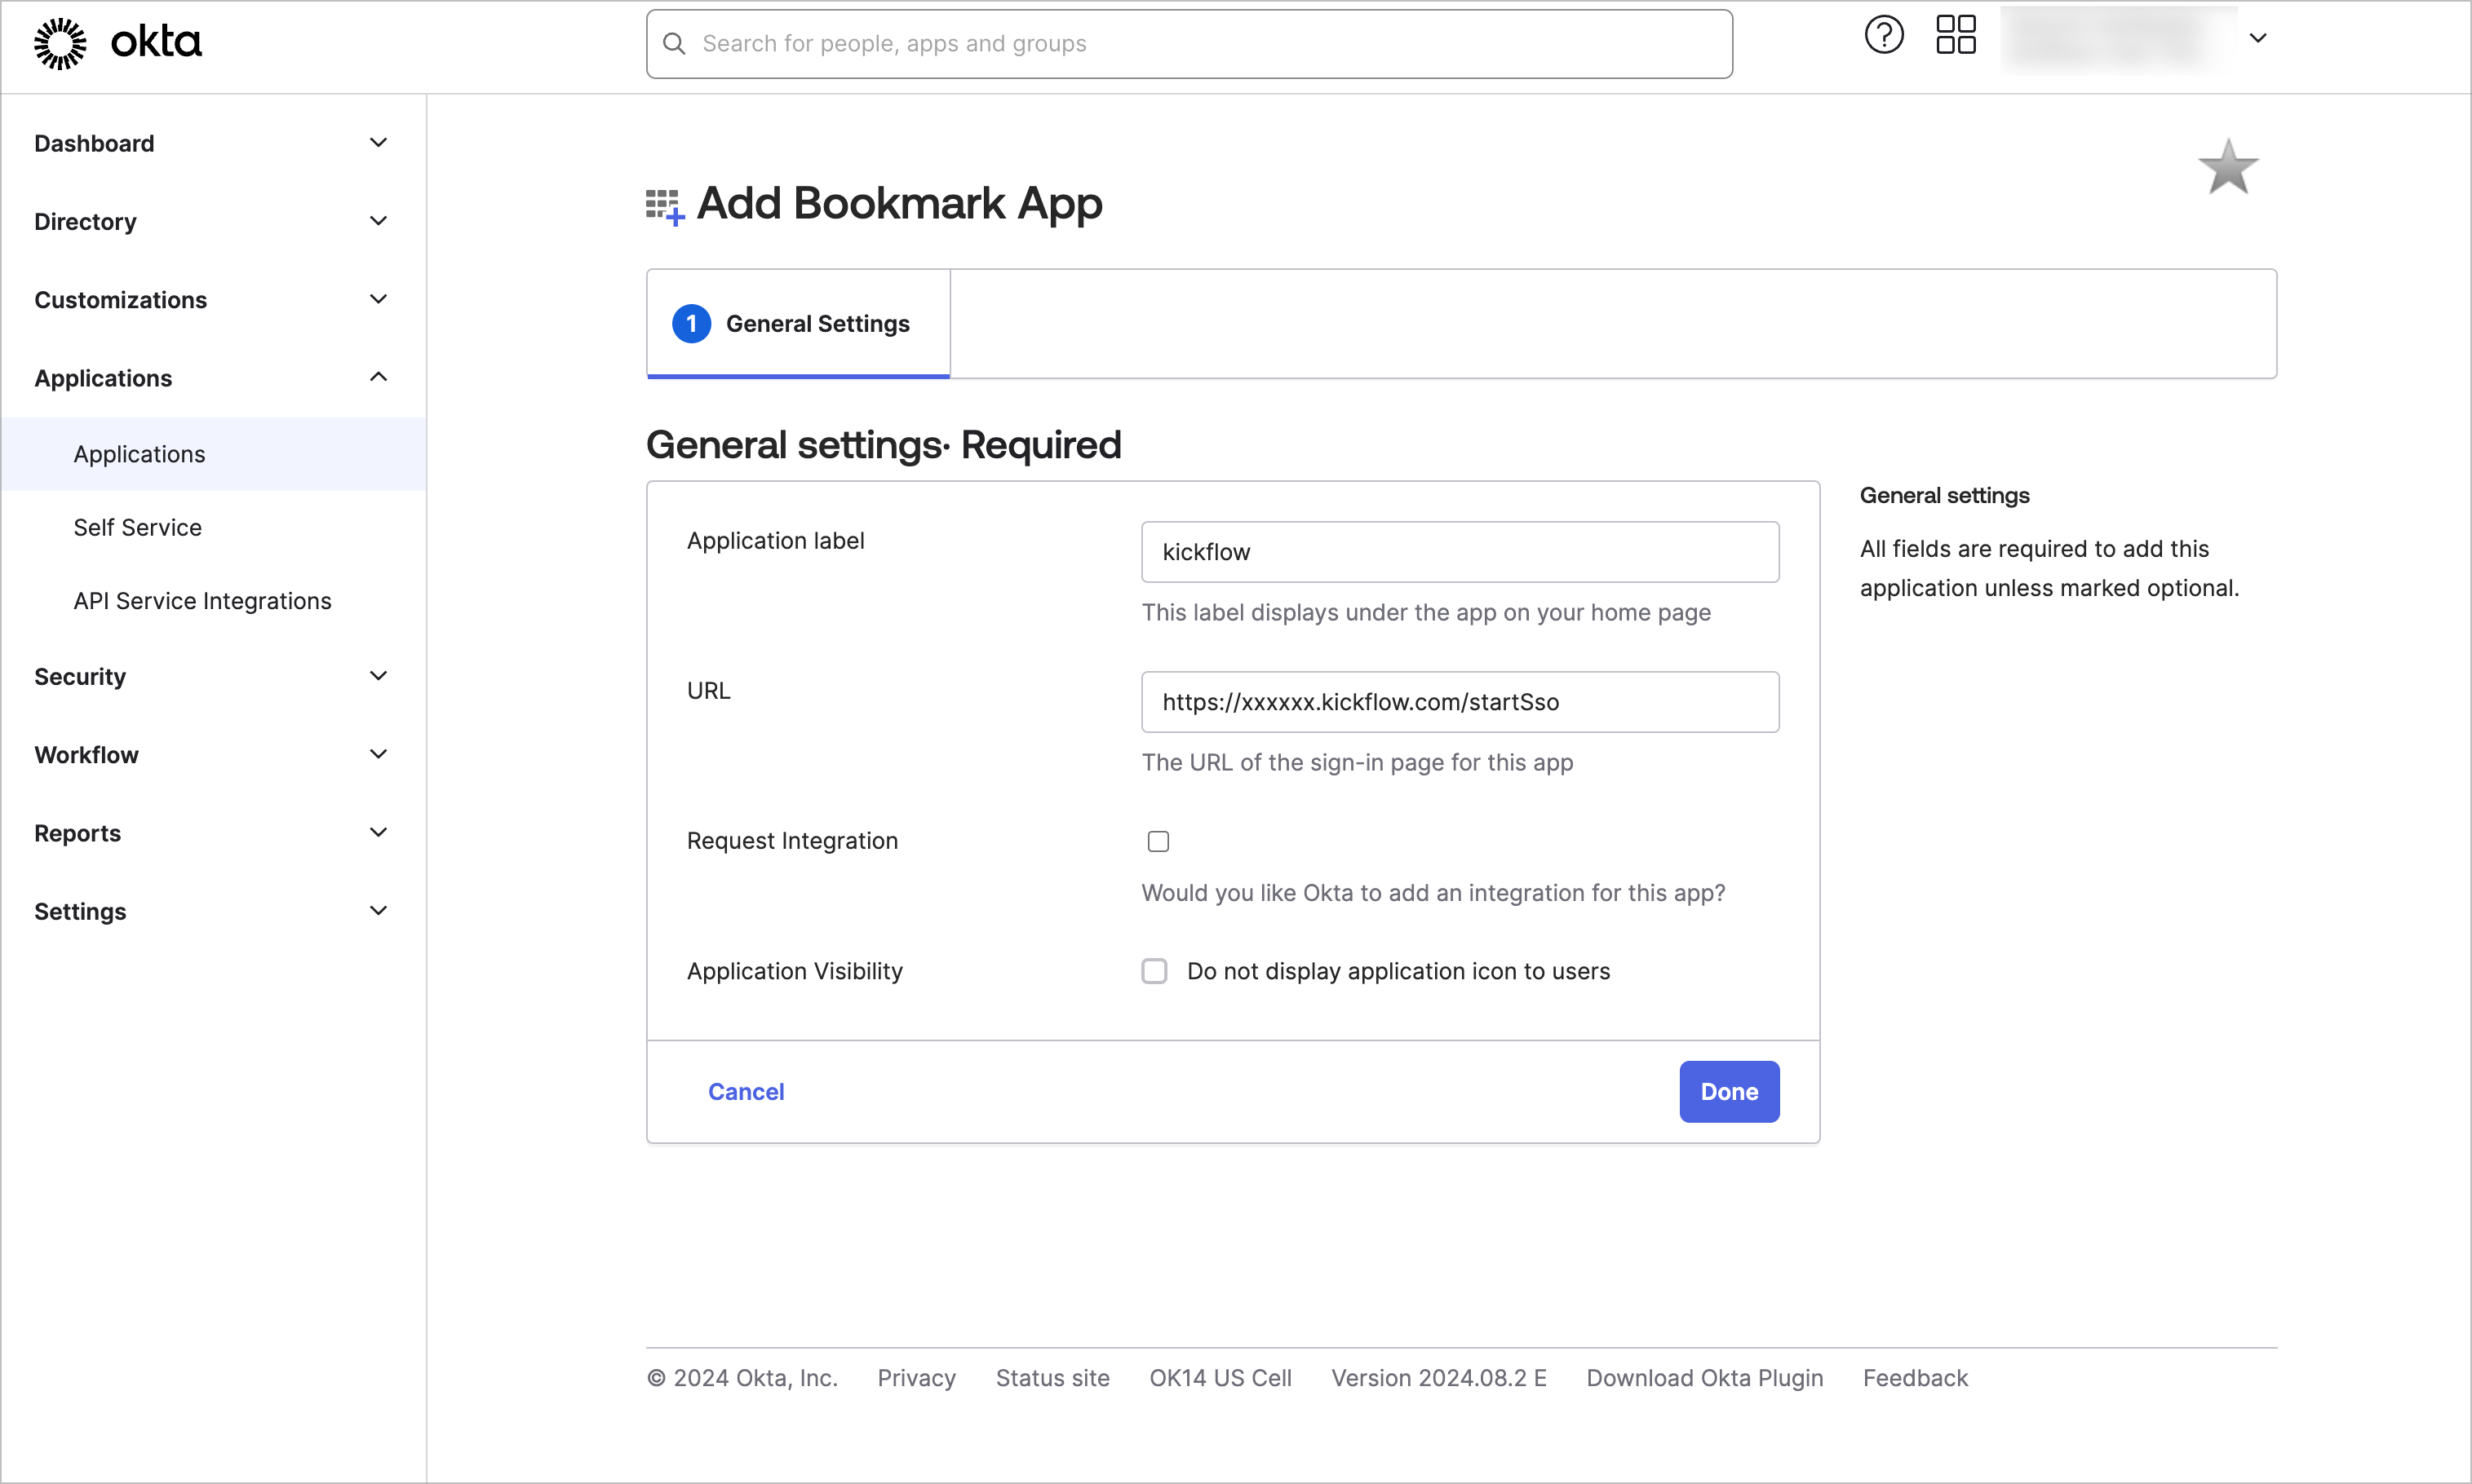The image size is (2472, 1484).
Task: Open Workflow in the sidebar
Action: click(x=86, y=754)
